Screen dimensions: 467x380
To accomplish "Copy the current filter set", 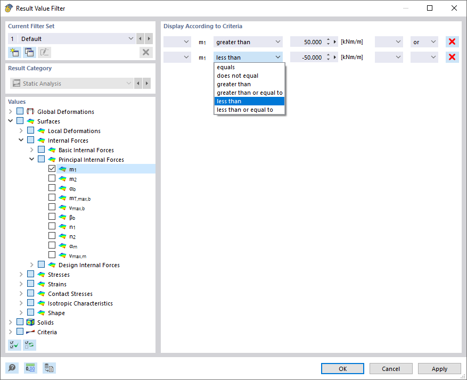I will (29, 52).
